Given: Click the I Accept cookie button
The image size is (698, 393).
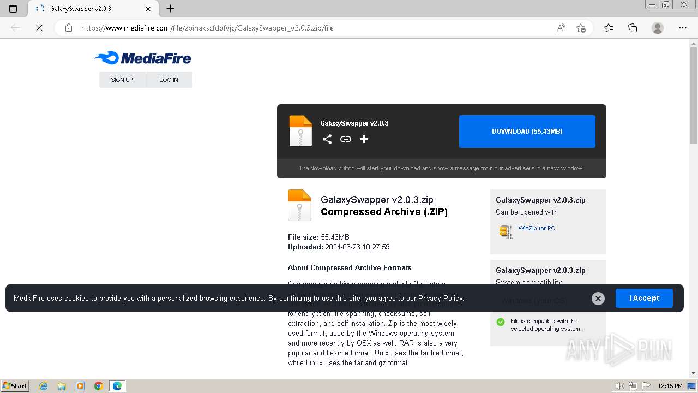Looking at the screenshot, I should tap(644, 299).
